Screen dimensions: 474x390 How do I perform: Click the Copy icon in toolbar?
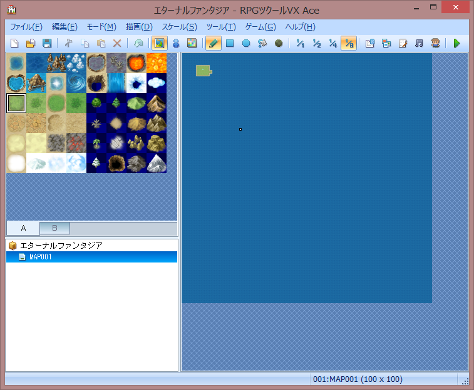85,43
